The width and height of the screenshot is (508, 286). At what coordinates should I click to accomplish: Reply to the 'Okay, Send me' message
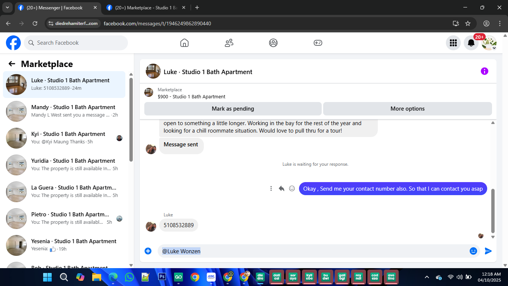[x=282, y=188]
